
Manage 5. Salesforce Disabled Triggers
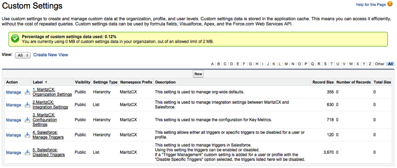(x=14, y=153)
